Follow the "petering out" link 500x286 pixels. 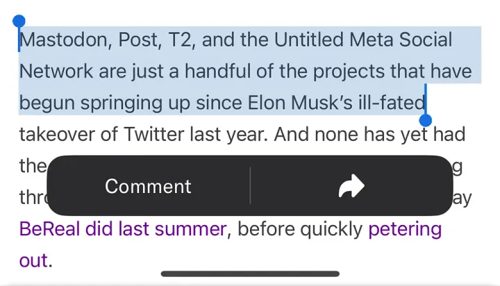tap(405, 229)
